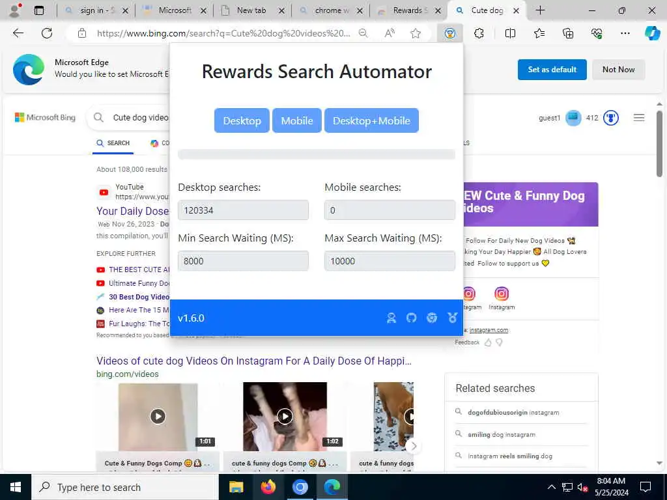Play the first 1:01 video thumbnail

(158, 416)
